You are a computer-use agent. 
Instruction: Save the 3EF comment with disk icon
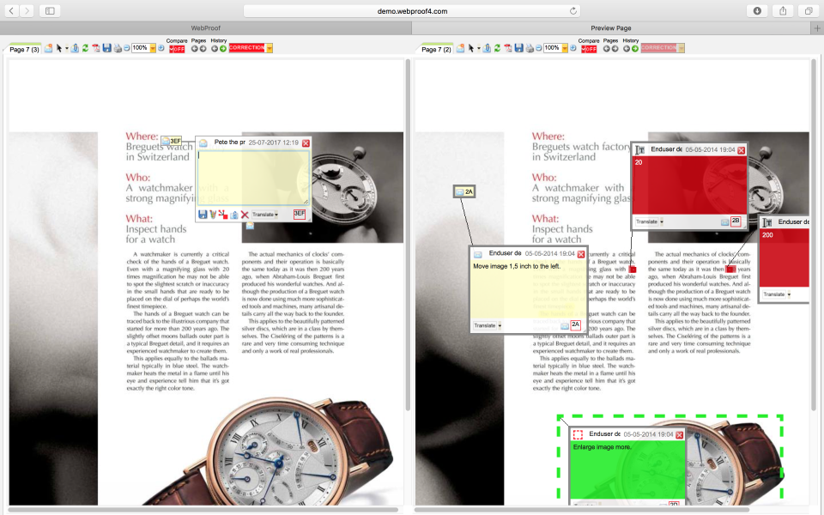point(203,215)
